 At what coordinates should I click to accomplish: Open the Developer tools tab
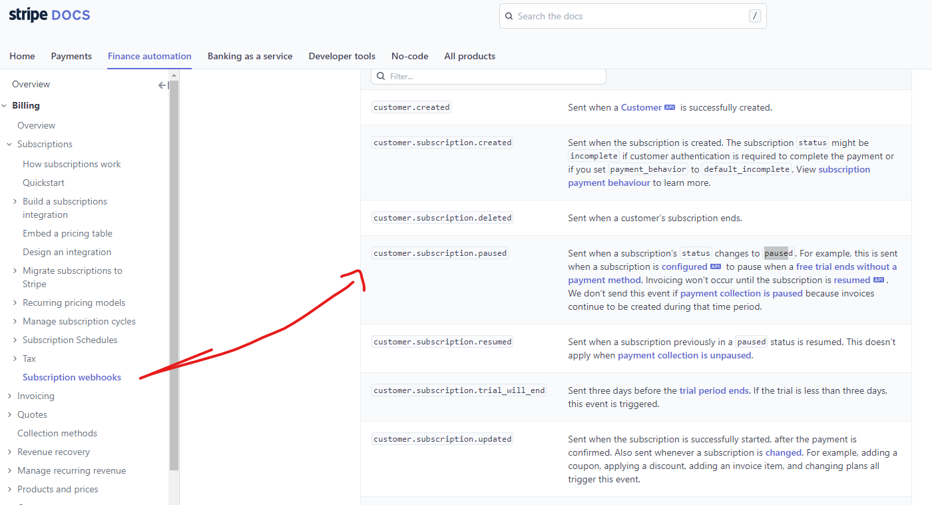pyautogui.click(x=342, y=56)
